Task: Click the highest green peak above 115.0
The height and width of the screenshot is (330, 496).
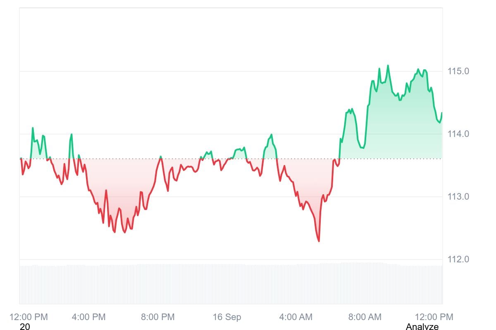Action: tap(388, 66)
